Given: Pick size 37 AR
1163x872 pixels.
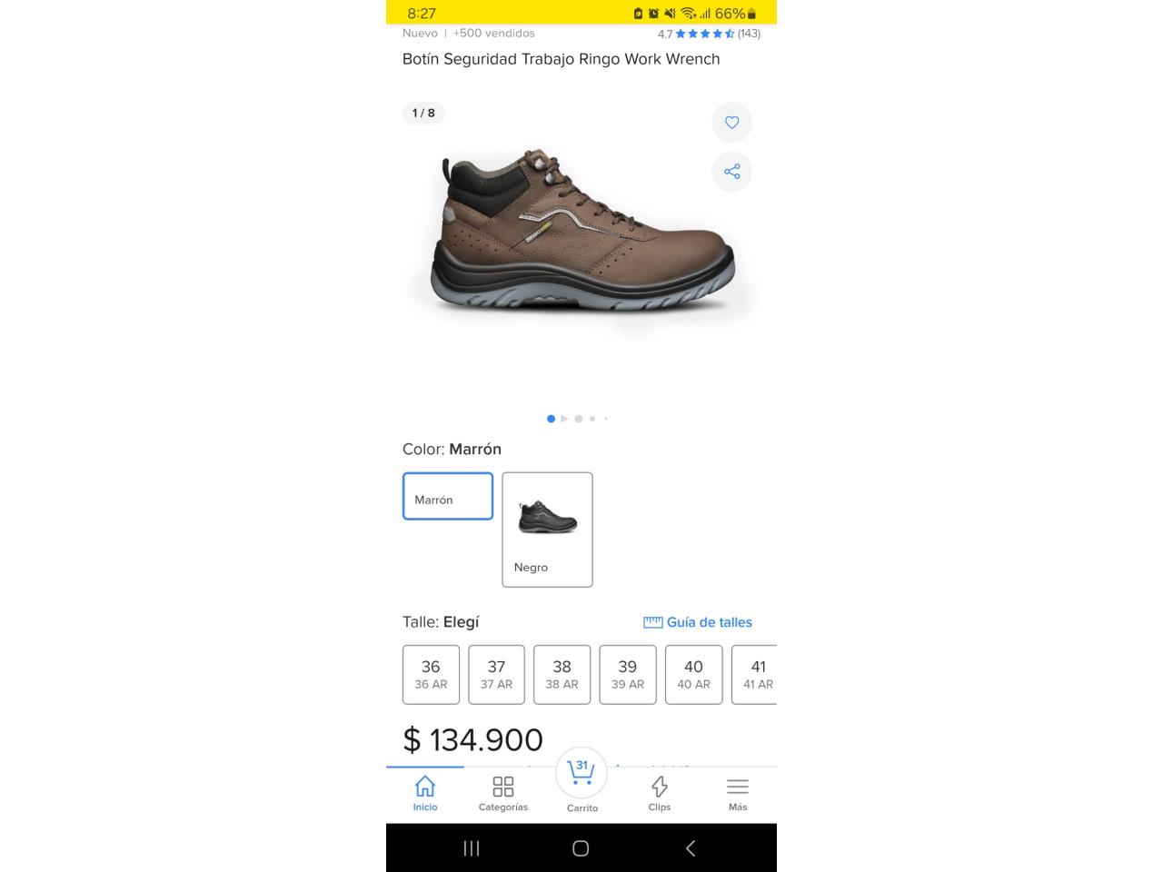Looking at the screenshot, I should [x=497, y=675].
